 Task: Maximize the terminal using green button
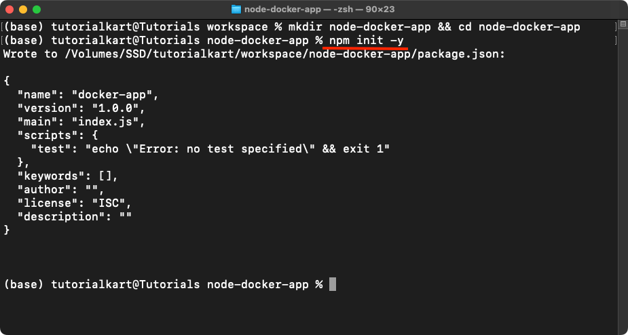click(37, 9)
